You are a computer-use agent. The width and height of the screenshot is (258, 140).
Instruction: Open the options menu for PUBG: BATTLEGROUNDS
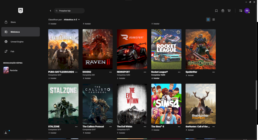[x=76, y=72]
